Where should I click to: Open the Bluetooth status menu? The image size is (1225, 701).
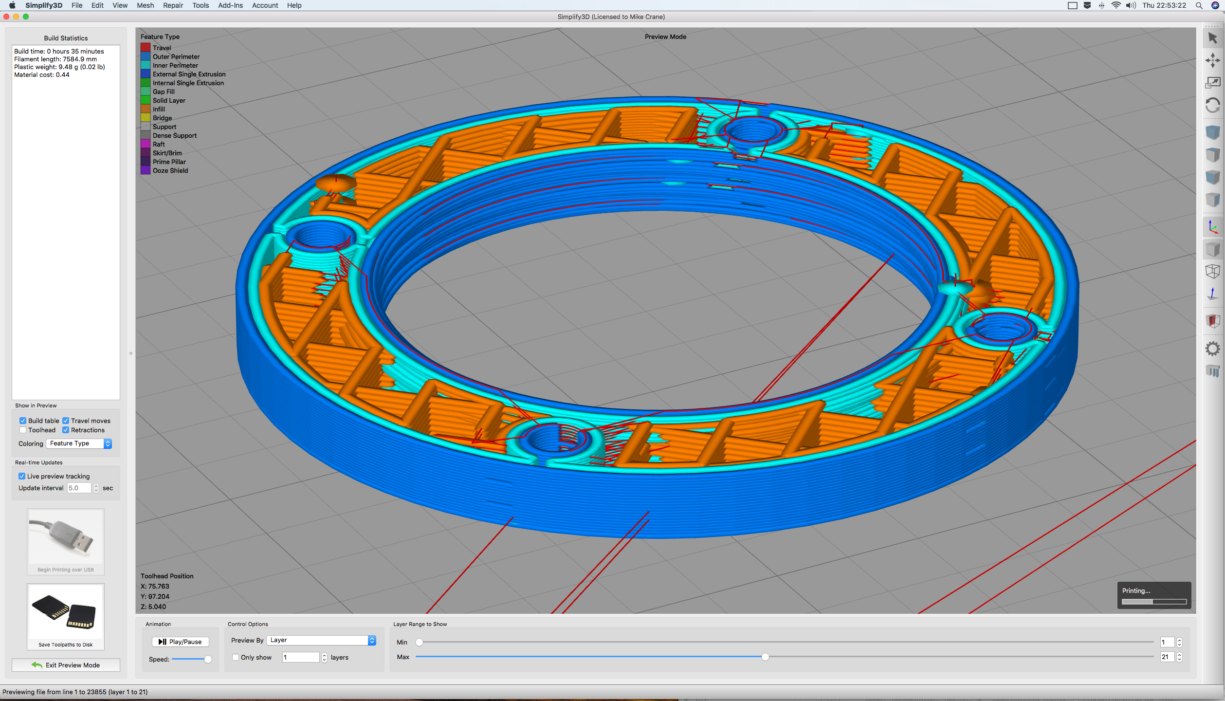(x=1101, y=5)
